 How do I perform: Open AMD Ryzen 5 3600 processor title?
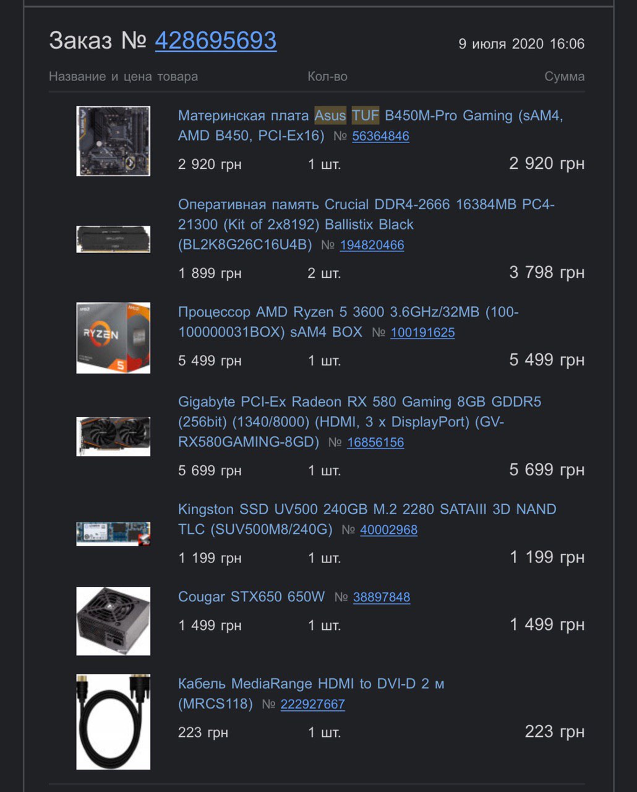click(x=348, y=322)
